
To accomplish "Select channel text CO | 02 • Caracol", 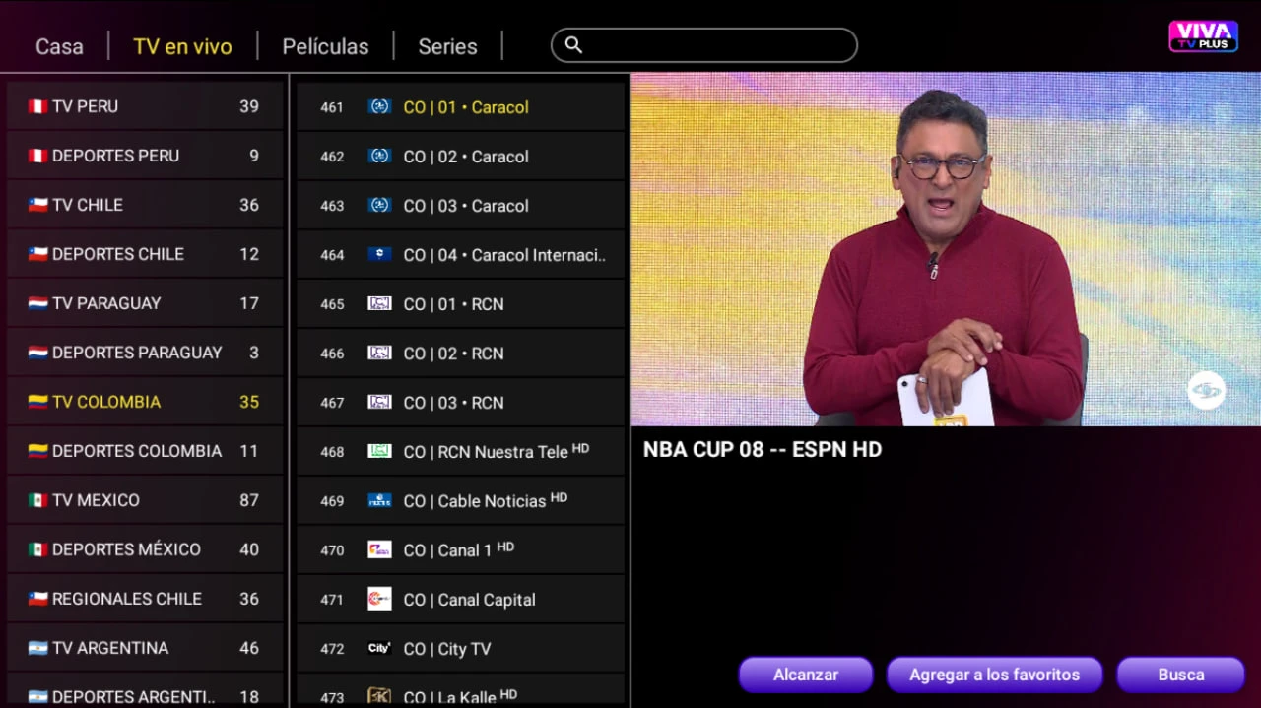I will (x=466, y=157).
